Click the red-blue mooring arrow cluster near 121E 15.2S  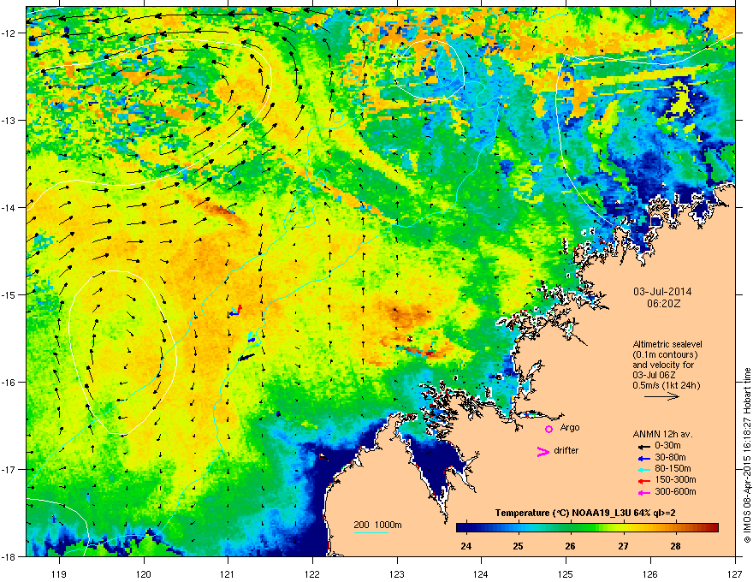click(235, 311)
